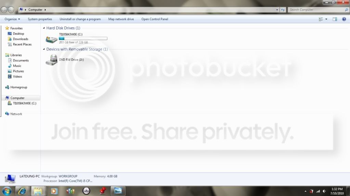
Task: Click the computer icon in address bar
Action: coord(21,10)
